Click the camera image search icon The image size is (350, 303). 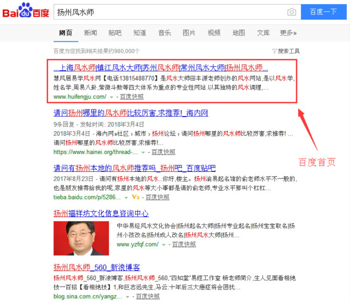coord(291,12)
